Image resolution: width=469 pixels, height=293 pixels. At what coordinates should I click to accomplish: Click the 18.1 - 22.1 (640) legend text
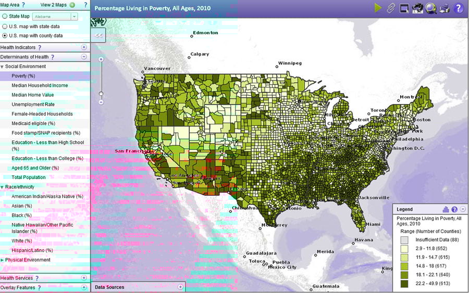point(433,275)
